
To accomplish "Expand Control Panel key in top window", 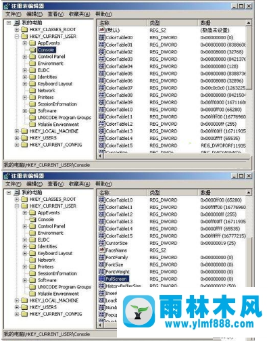I will pos(25,56).
